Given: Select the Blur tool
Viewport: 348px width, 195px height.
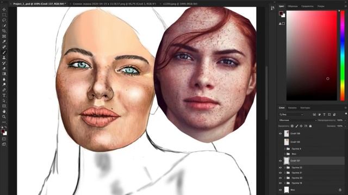Looking at the screenshot, I should (x=4, y=79).
